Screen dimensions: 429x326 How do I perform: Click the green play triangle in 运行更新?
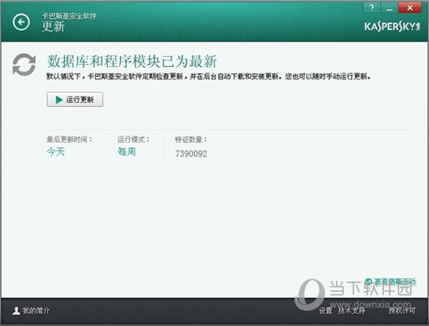(x=58, y=100)
